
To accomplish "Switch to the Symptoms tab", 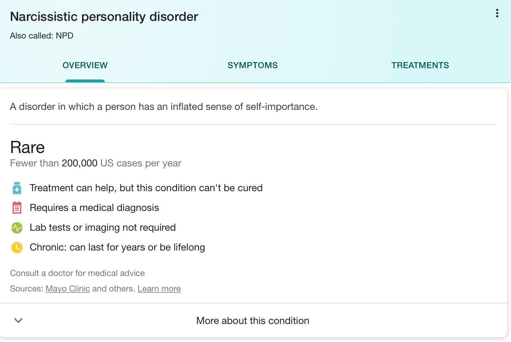I will point(252,65).
